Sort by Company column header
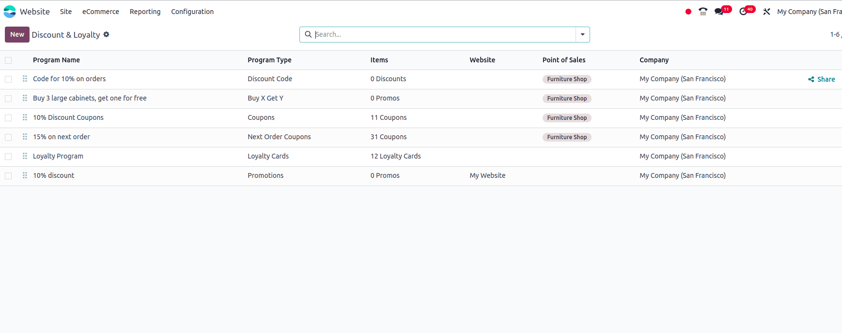Viewport: 842px width, 333px height. click(x=654, y=60)
